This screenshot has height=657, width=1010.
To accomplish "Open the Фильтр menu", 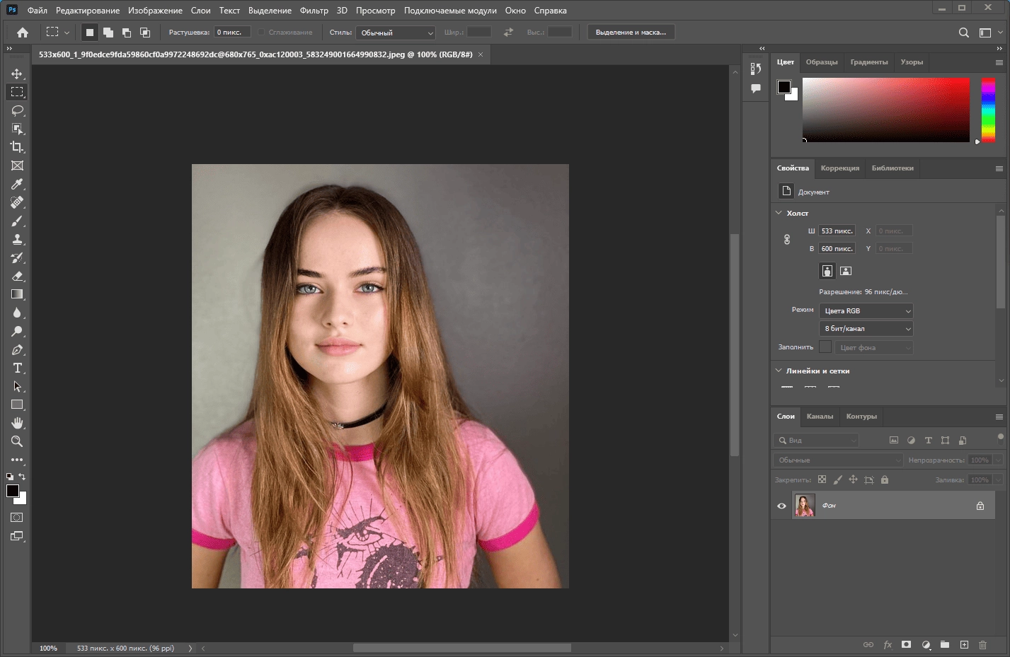I will coord(314,11).
